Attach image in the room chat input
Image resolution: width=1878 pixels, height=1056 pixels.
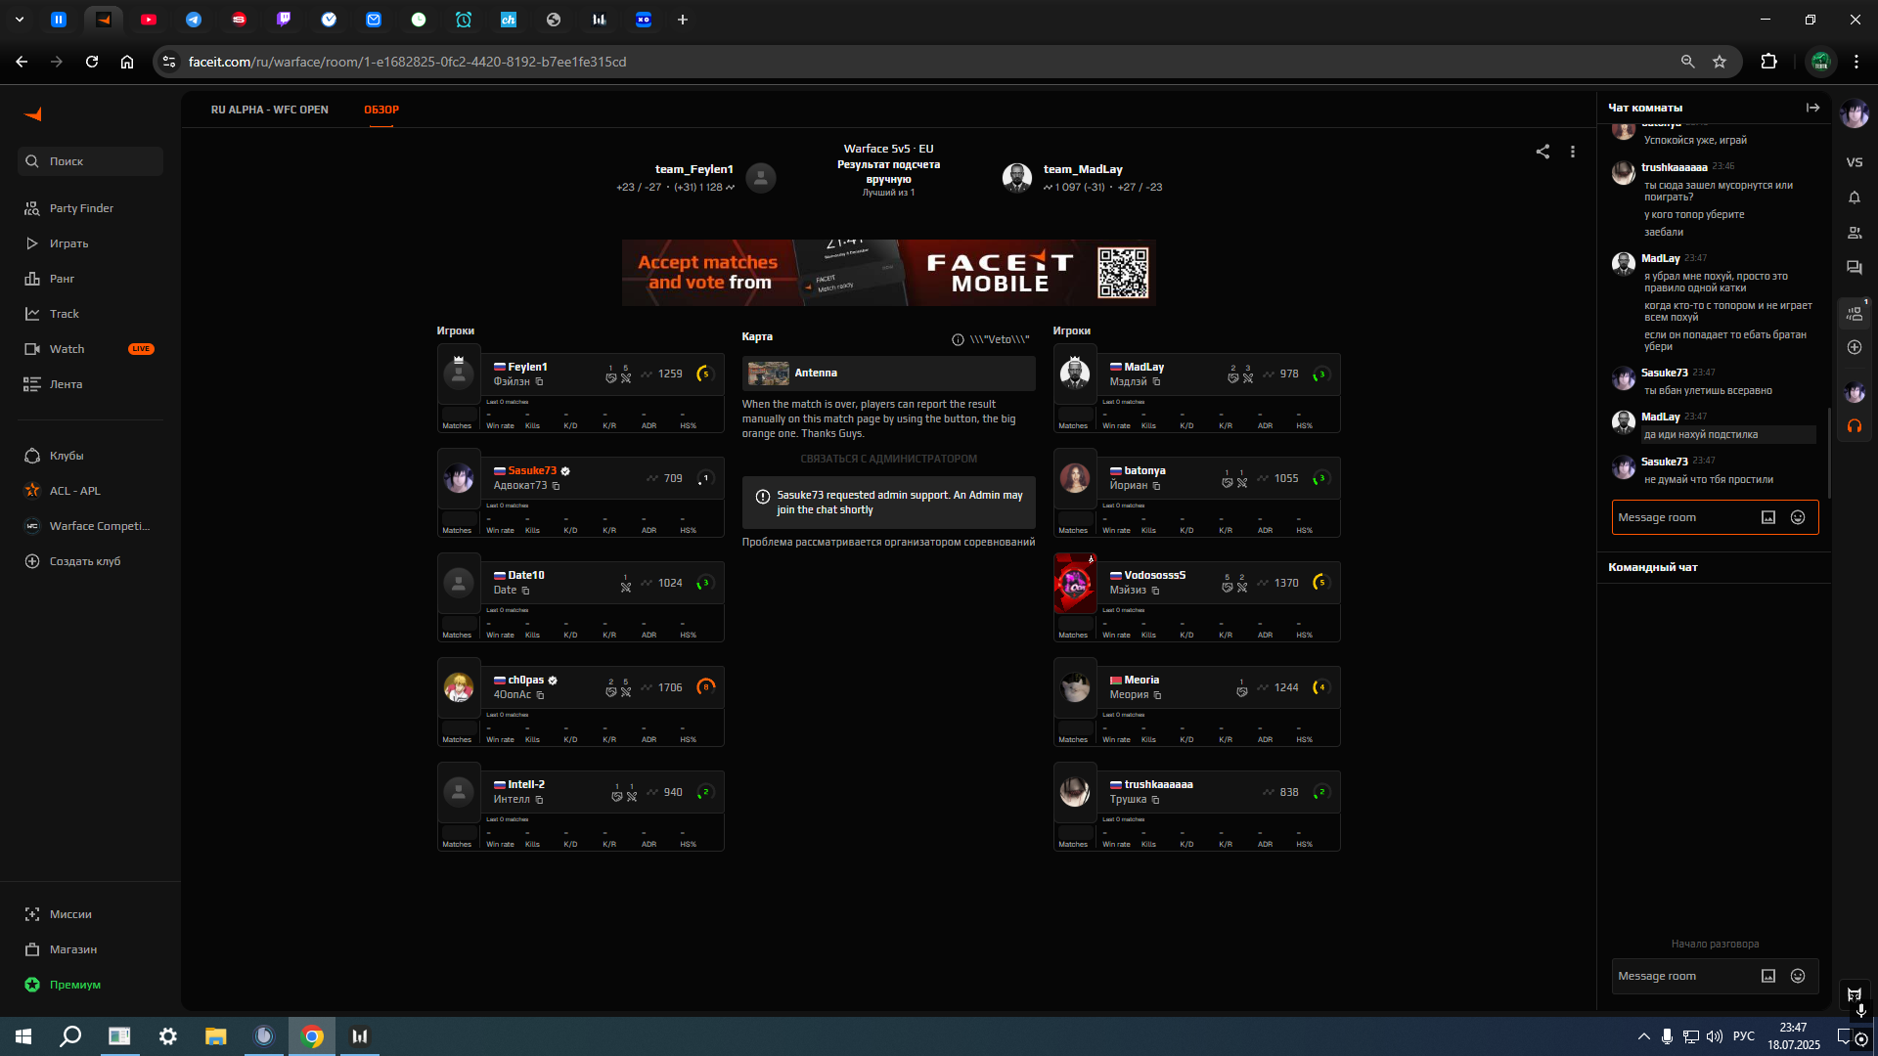tap(1768, 517)
